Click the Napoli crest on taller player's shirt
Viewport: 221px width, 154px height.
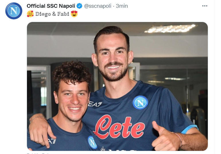click(140, 102)
